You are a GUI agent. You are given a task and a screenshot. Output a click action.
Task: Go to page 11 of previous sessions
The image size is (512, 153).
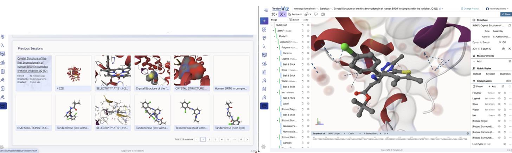pos(241,139)
